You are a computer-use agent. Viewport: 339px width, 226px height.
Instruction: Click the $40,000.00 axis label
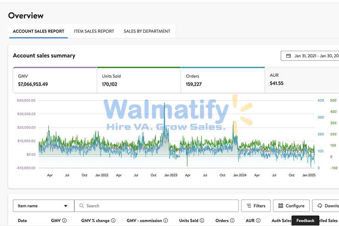point(26,100)
